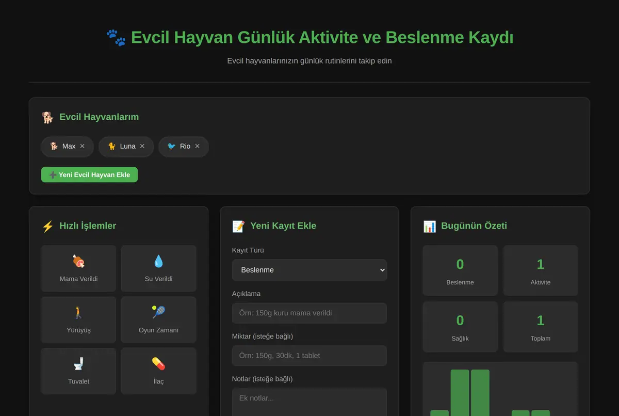619x416 pixels.
Task: Click the 'Miktar (isteğe bağlı)' label
Action: 263,337
